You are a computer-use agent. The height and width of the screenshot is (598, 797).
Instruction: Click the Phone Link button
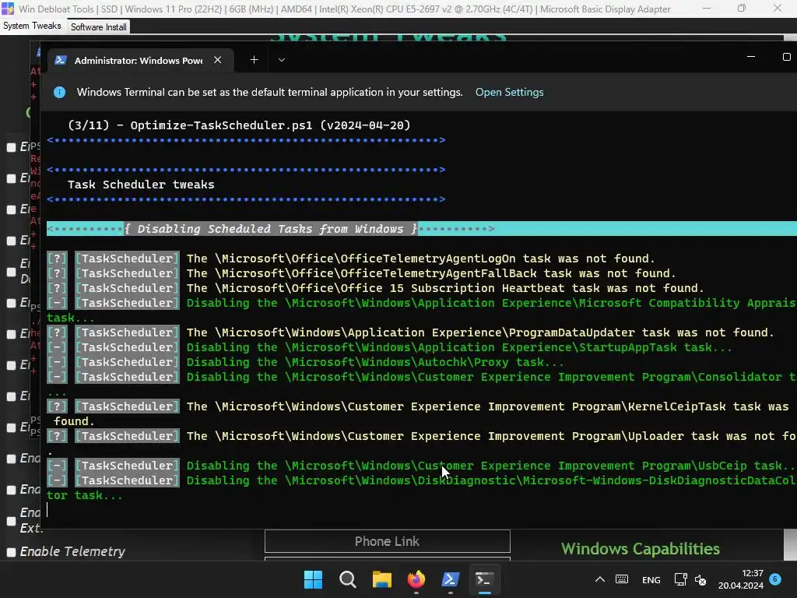388,542
